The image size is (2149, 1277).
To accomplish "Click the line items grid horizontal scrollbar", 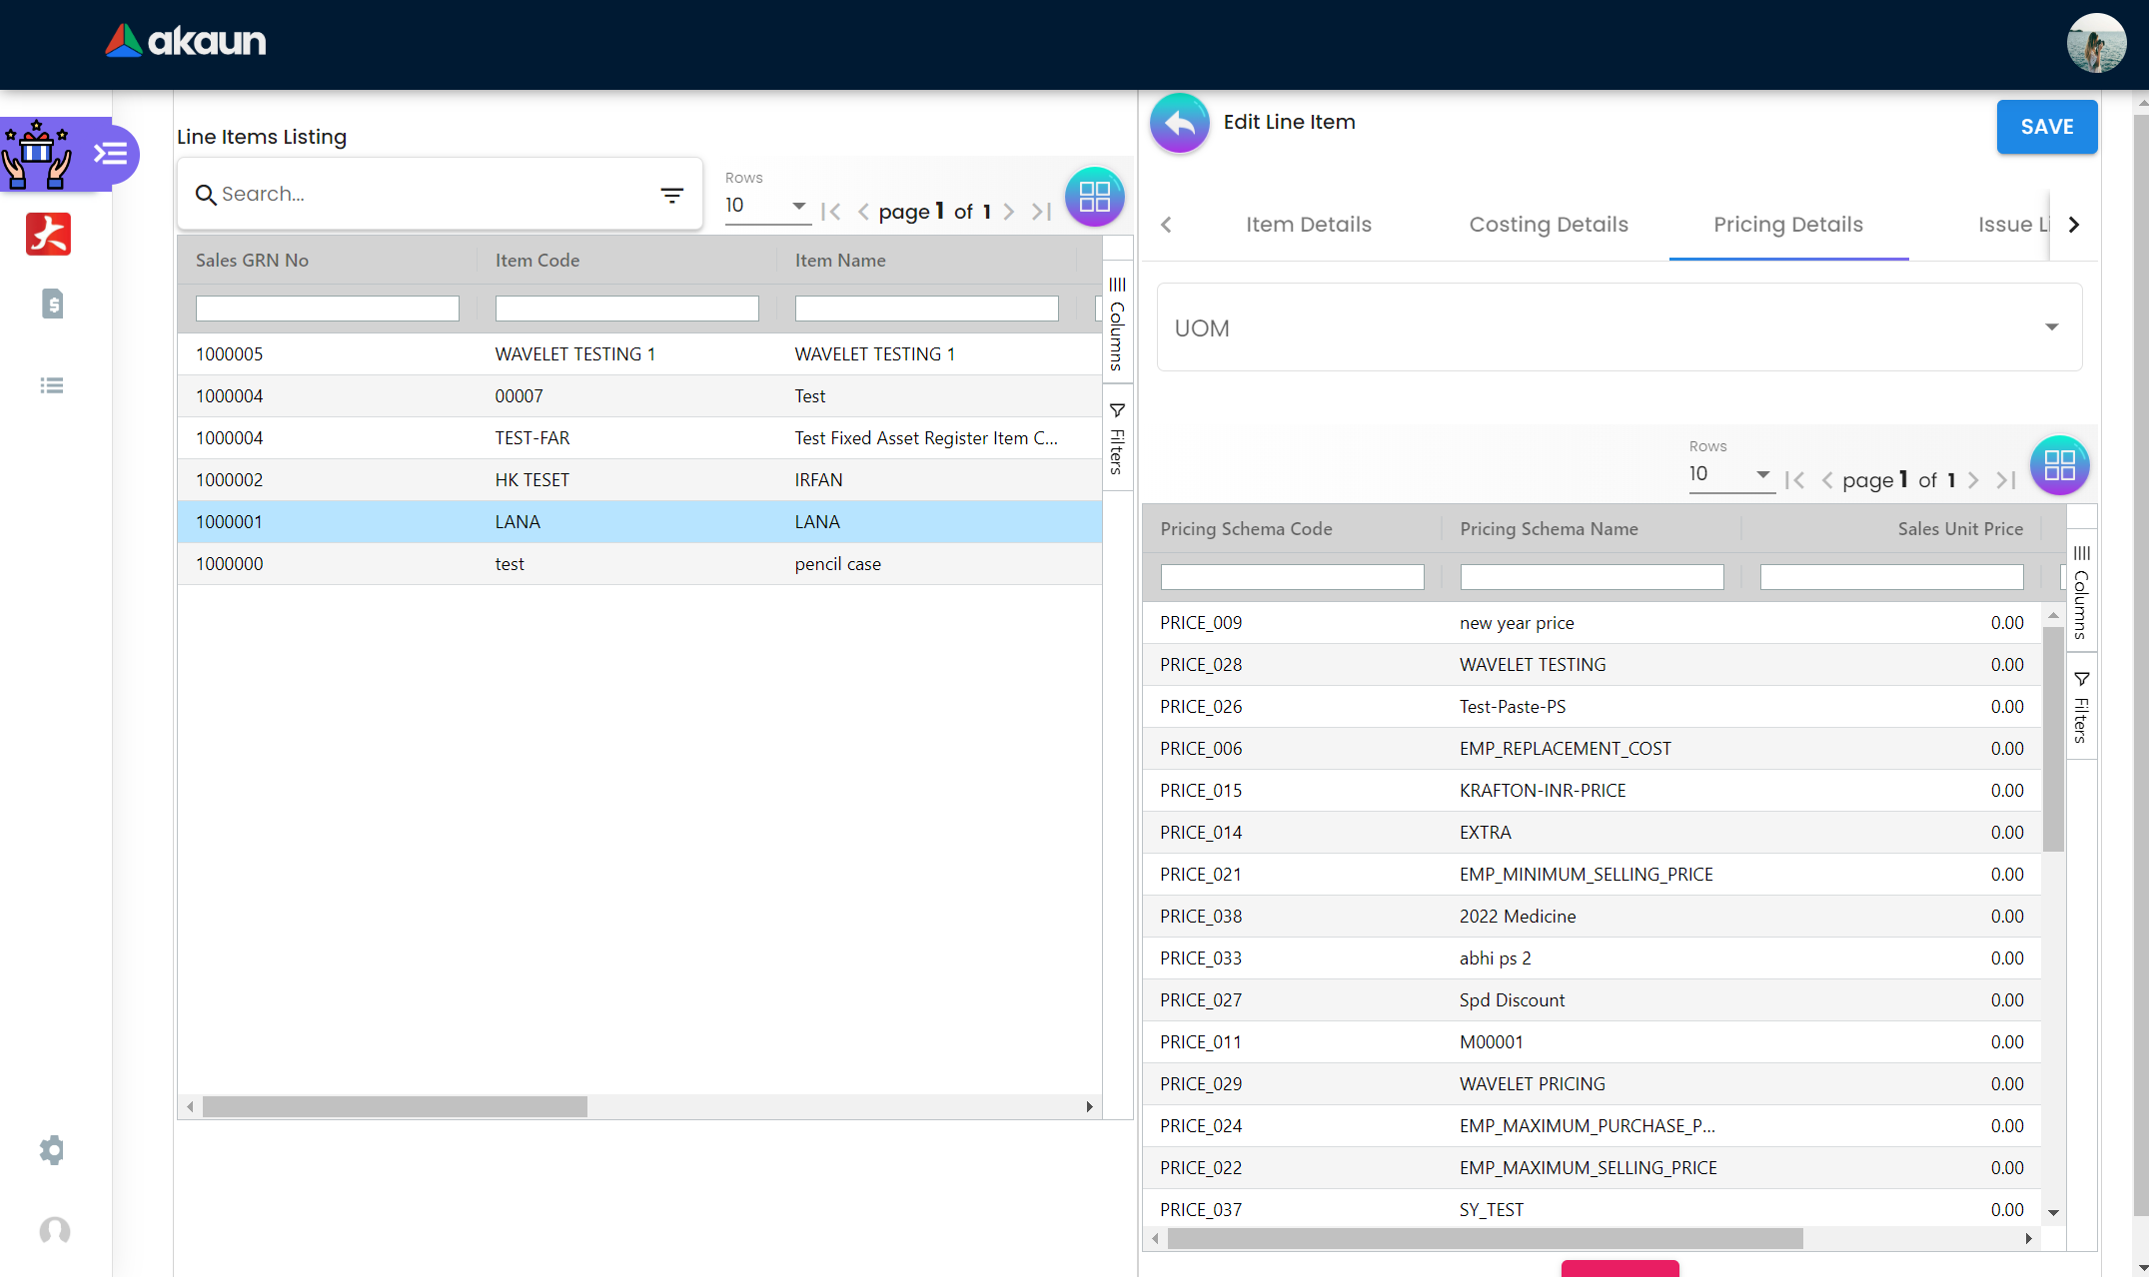I will (395, 1106).
